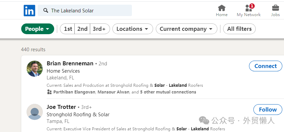This screenshot has width=284, height=132.
Task: Toggle the 2nd connections filter
Action: pos(82,29)
